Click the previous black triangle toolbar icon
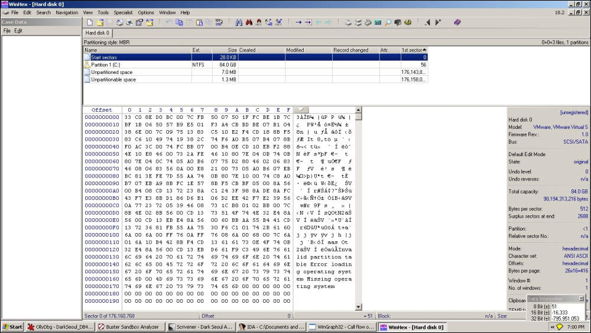 click(427, 22)
